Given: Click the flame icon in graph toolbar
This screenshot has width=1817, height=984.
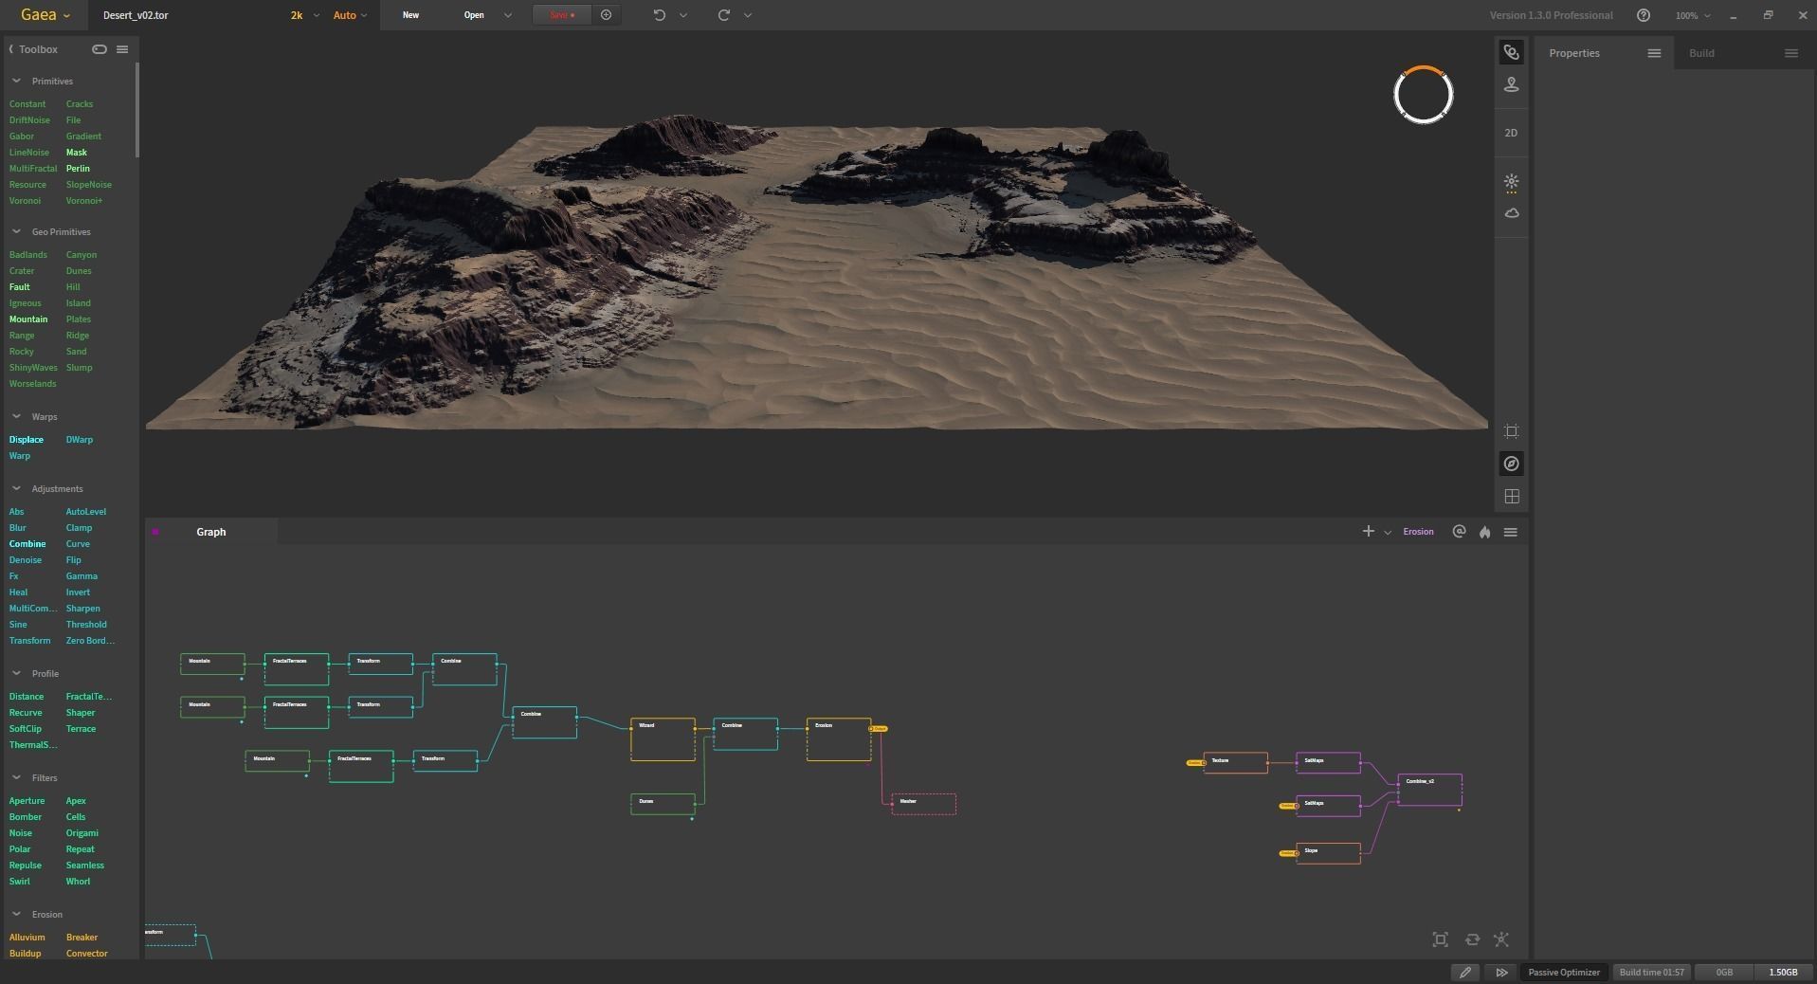Looking at the screenshot, I should [x=1484, y=532].
